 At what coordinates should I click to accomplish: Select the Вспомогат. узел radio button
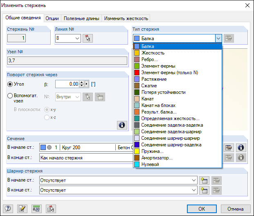[x=10, y=96]
